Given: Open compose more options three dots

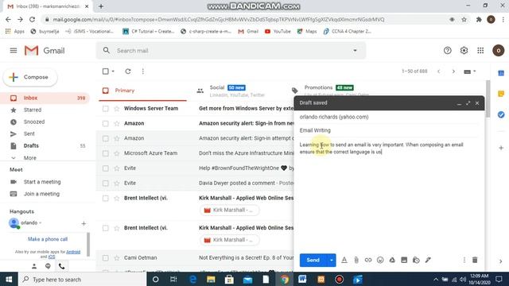Looking at the screenshot, I should point(464,260).
